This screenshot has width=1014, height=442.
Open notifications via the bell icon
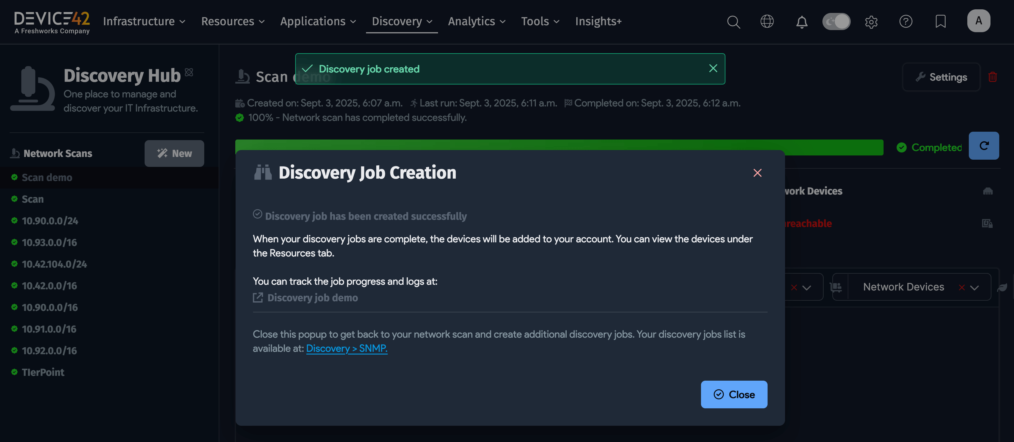point(801,22)
